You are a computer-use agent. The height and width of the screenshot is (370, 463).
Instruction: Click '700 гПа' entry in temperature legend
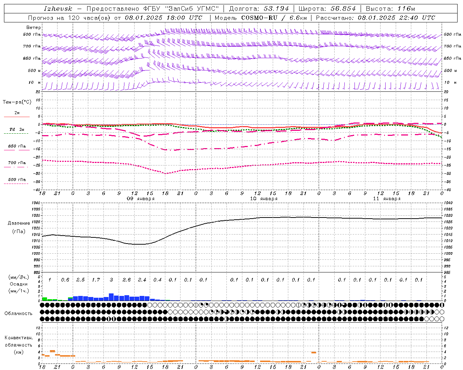click(x=17, y=163)
